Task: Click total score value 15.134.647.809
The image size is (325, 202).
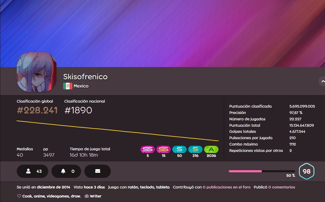Action: tap(302, 125)
